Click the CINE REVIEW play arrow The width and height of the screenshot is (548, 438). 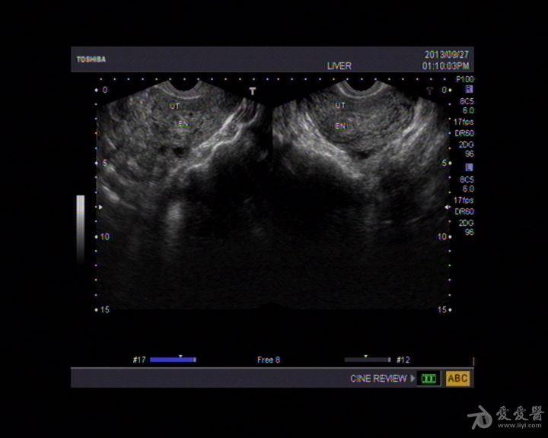(x=413, y=378)
